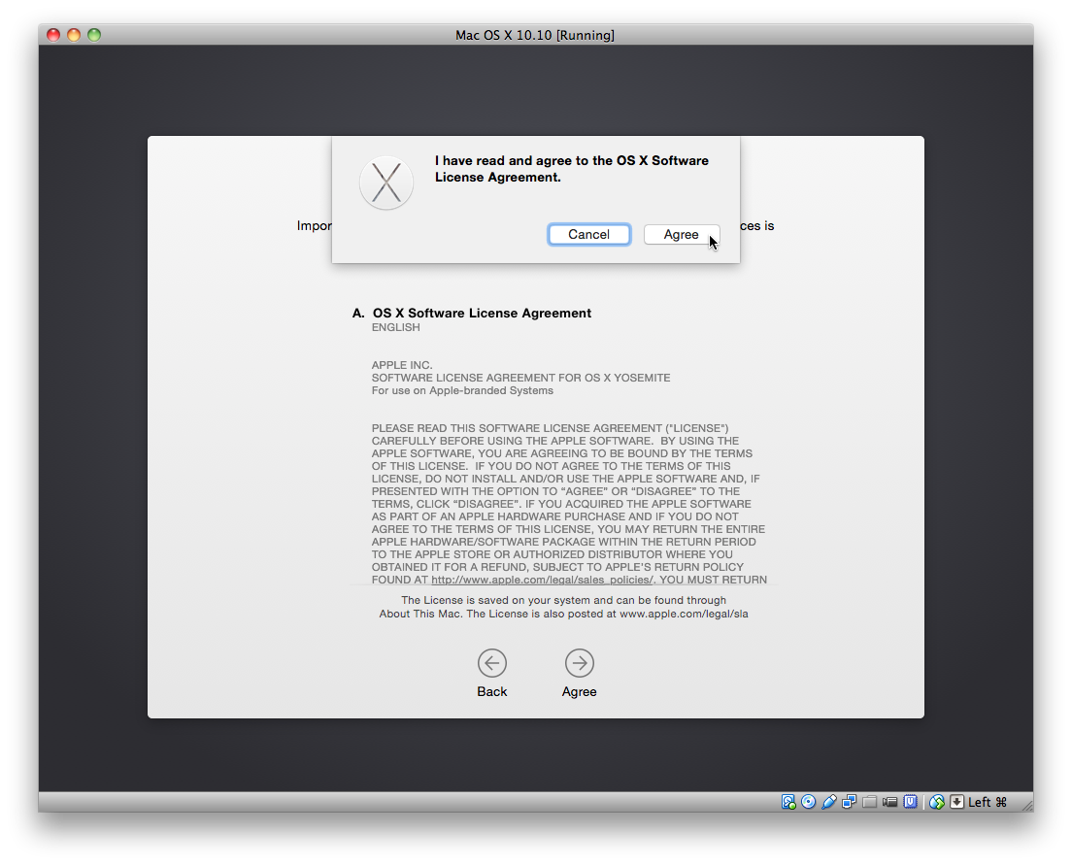Open VirtualBox optical disc indicator
The width and height of the screenshot is (1072, 865).
[x=808, y=801]
